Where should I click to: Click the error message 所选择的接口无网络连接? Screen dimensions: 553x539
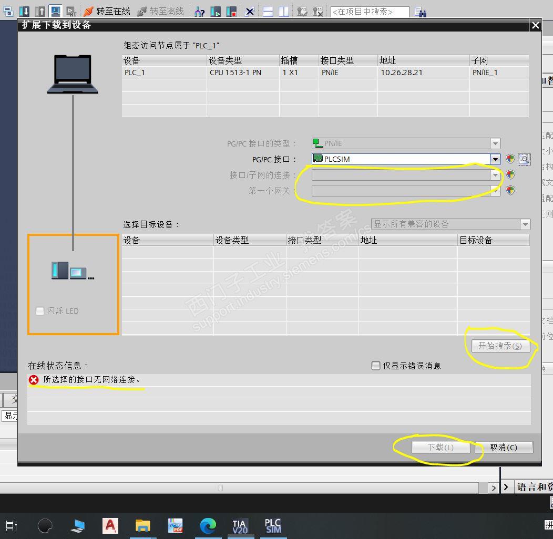pos(91,380)
